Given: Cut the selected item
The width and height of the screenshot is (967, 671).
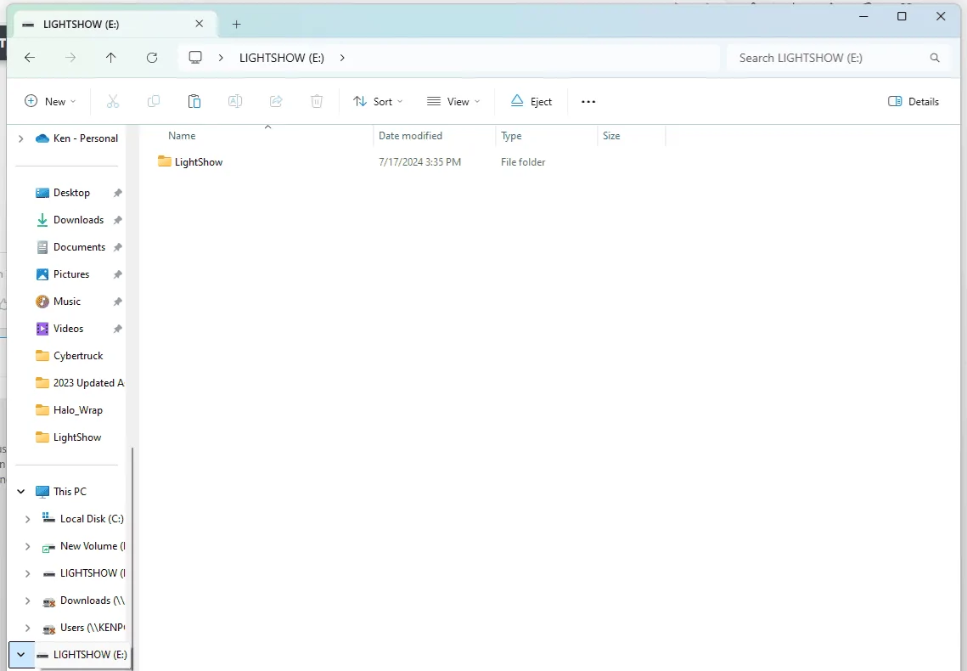Looking at the screenshot, I should (x=113, y=101).
